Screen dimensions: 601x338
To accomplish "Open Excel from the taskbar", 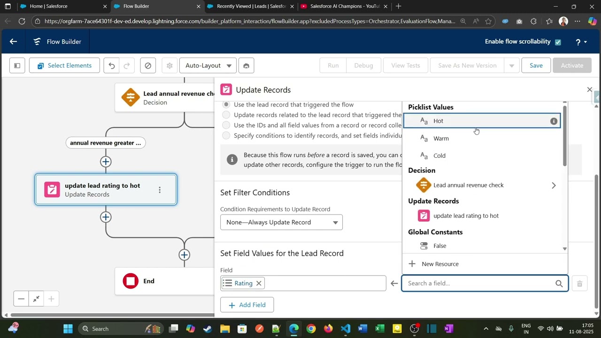I will click(380, 329).
